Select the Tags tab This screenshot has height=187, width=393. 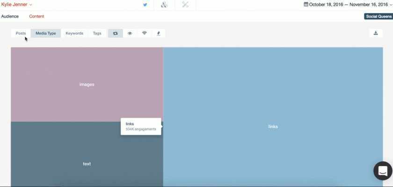[97, 34]
